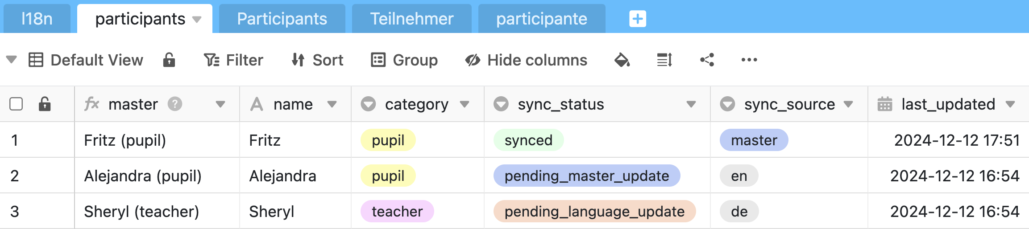This screenshot has width=1029, height=229.
Task: Open the paint bucket color formatting tool
Action: click(x=622, y=60)
